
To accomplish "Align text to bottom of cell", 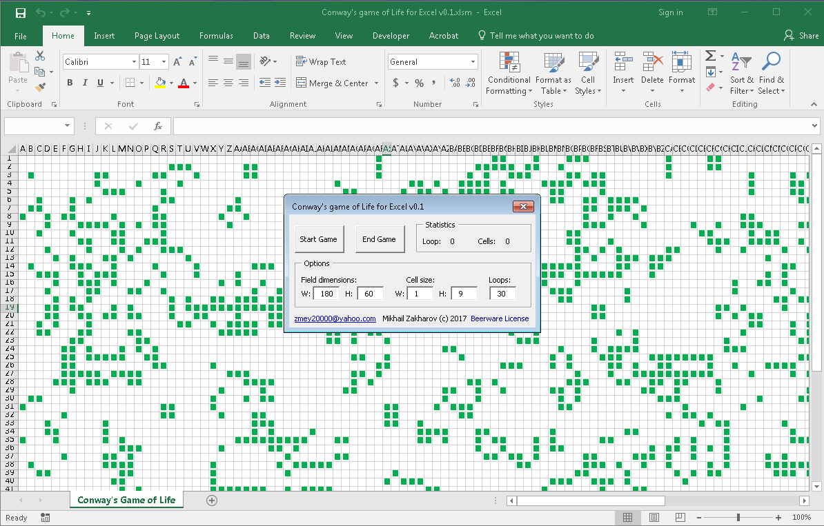I will point(244,61).
